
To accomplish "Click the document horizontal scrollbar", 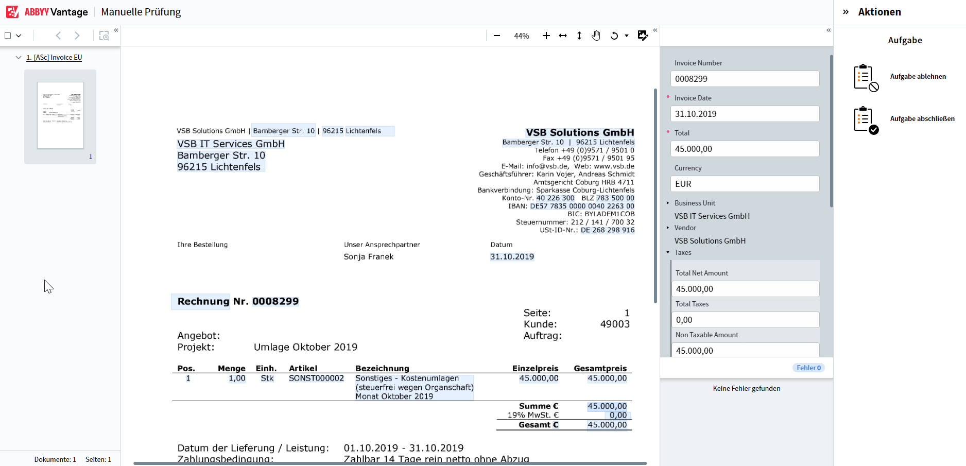I will [390, 463].
